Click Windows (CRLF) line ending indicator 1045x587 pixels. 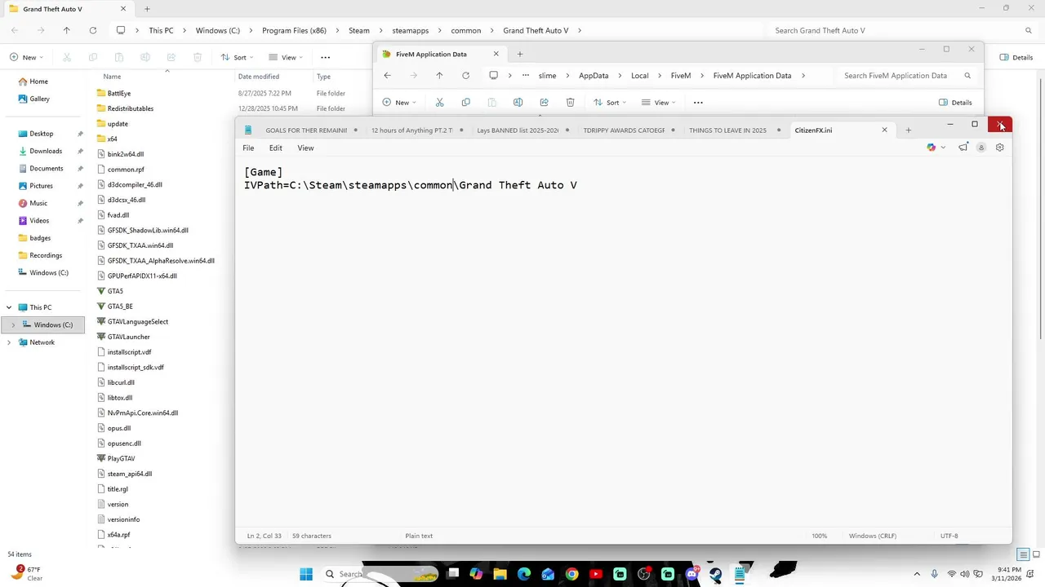[873, 536]
